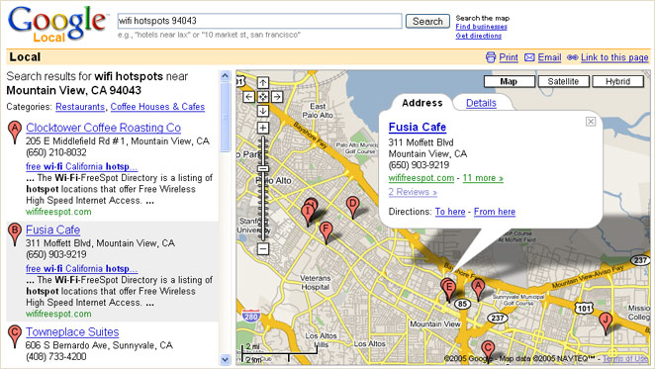Click the map center/return-to-result icon
Image resolution: width=655 pixels, height=369 pixels.
(x=263, y=97)
